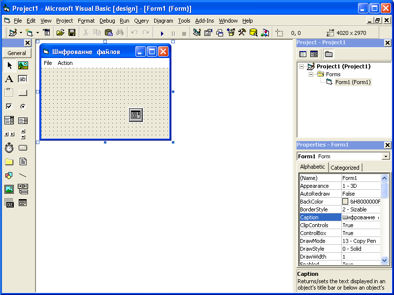
Task: Click View Object button in Project panel
Action: pyautogui.click(x=314, y=54)
